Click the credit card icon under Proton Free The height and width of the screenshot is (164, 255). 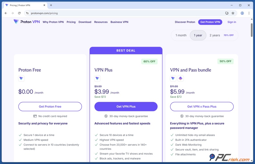pyautogui.click(x=35, y=116)
